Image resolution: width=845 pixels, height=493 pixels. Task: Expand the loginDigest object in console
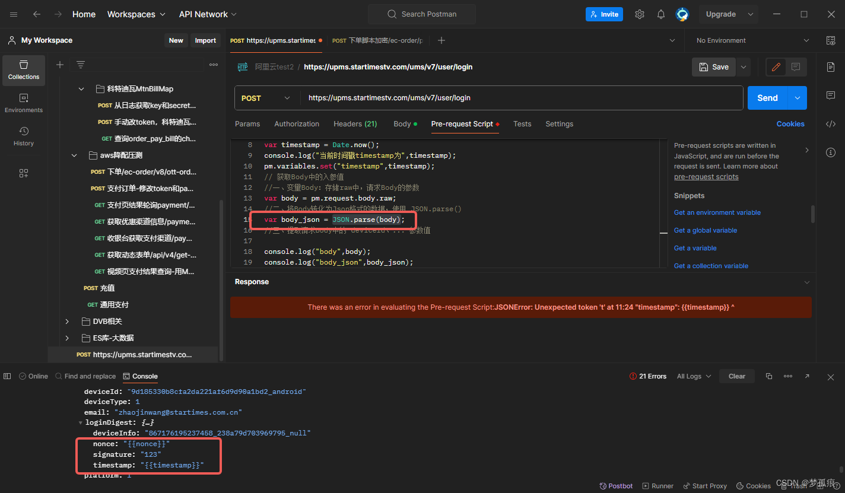[80, 422]
